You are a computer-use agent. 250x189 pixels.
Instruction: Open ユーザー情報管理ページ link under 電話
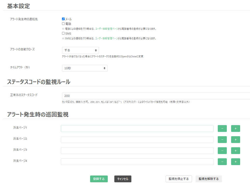point(107,29)
